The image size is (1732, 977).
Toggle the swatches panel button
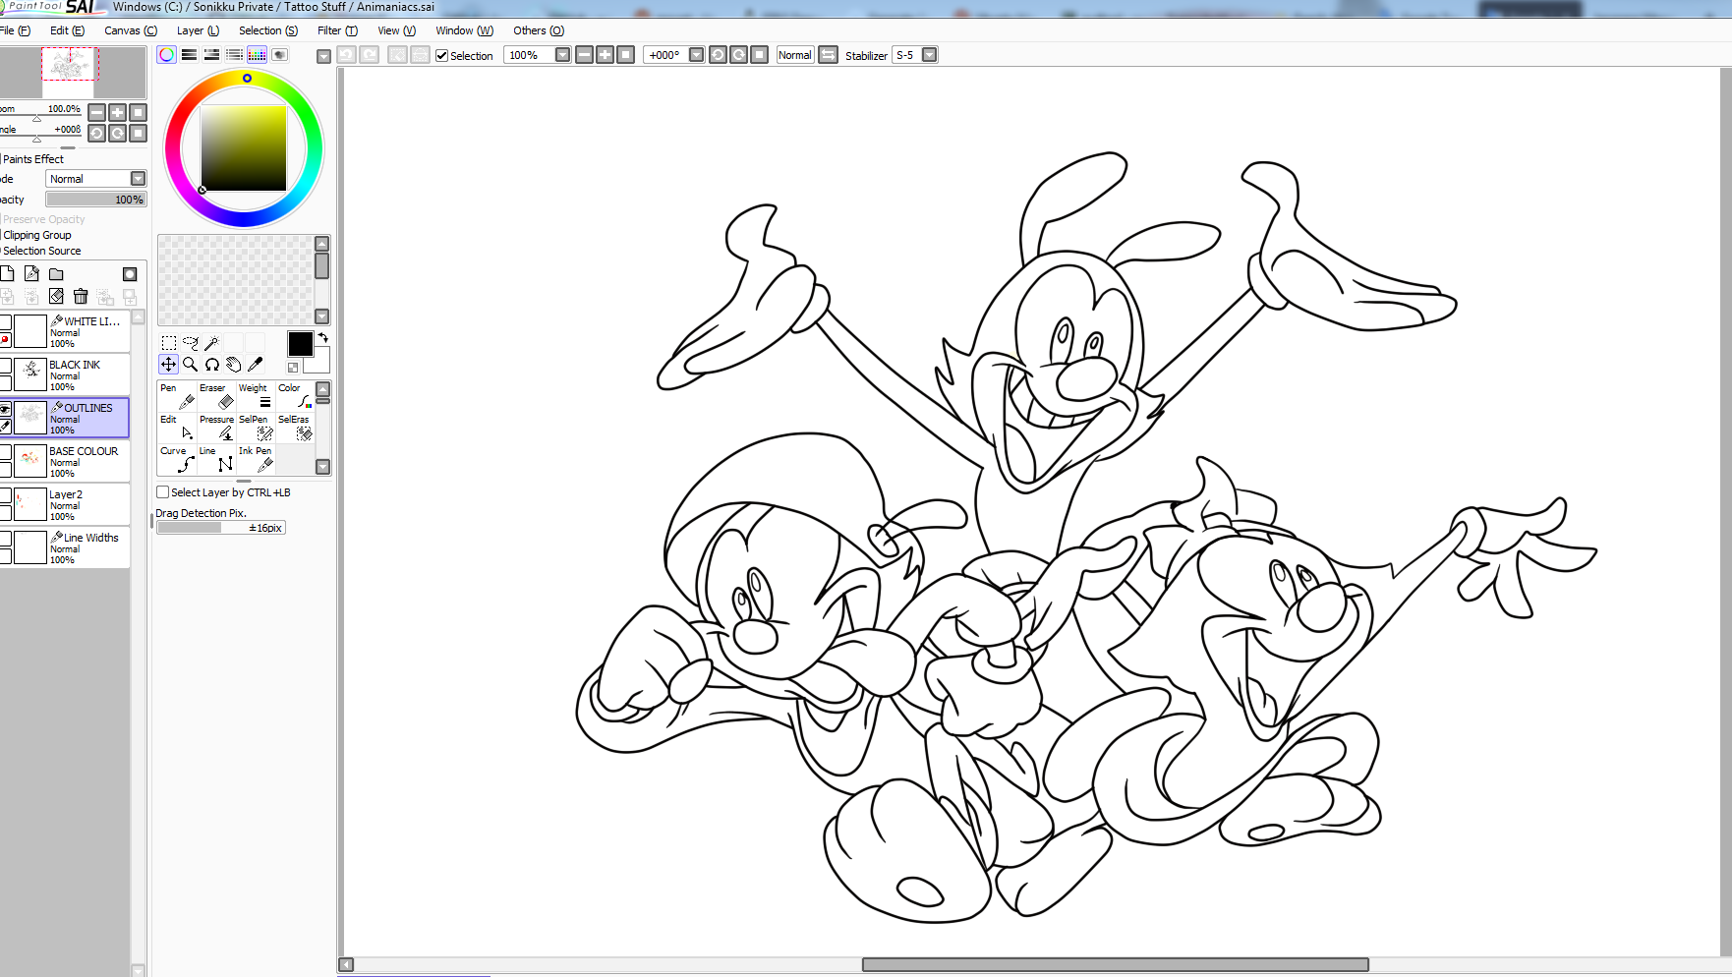click(x=257, y=55)
